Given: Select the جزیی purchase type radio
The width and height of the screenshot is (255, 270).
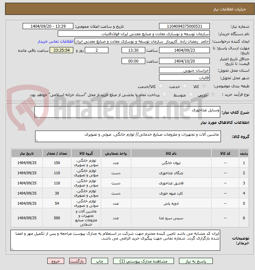Looking at the screenshot, I should tap(212, 94).
